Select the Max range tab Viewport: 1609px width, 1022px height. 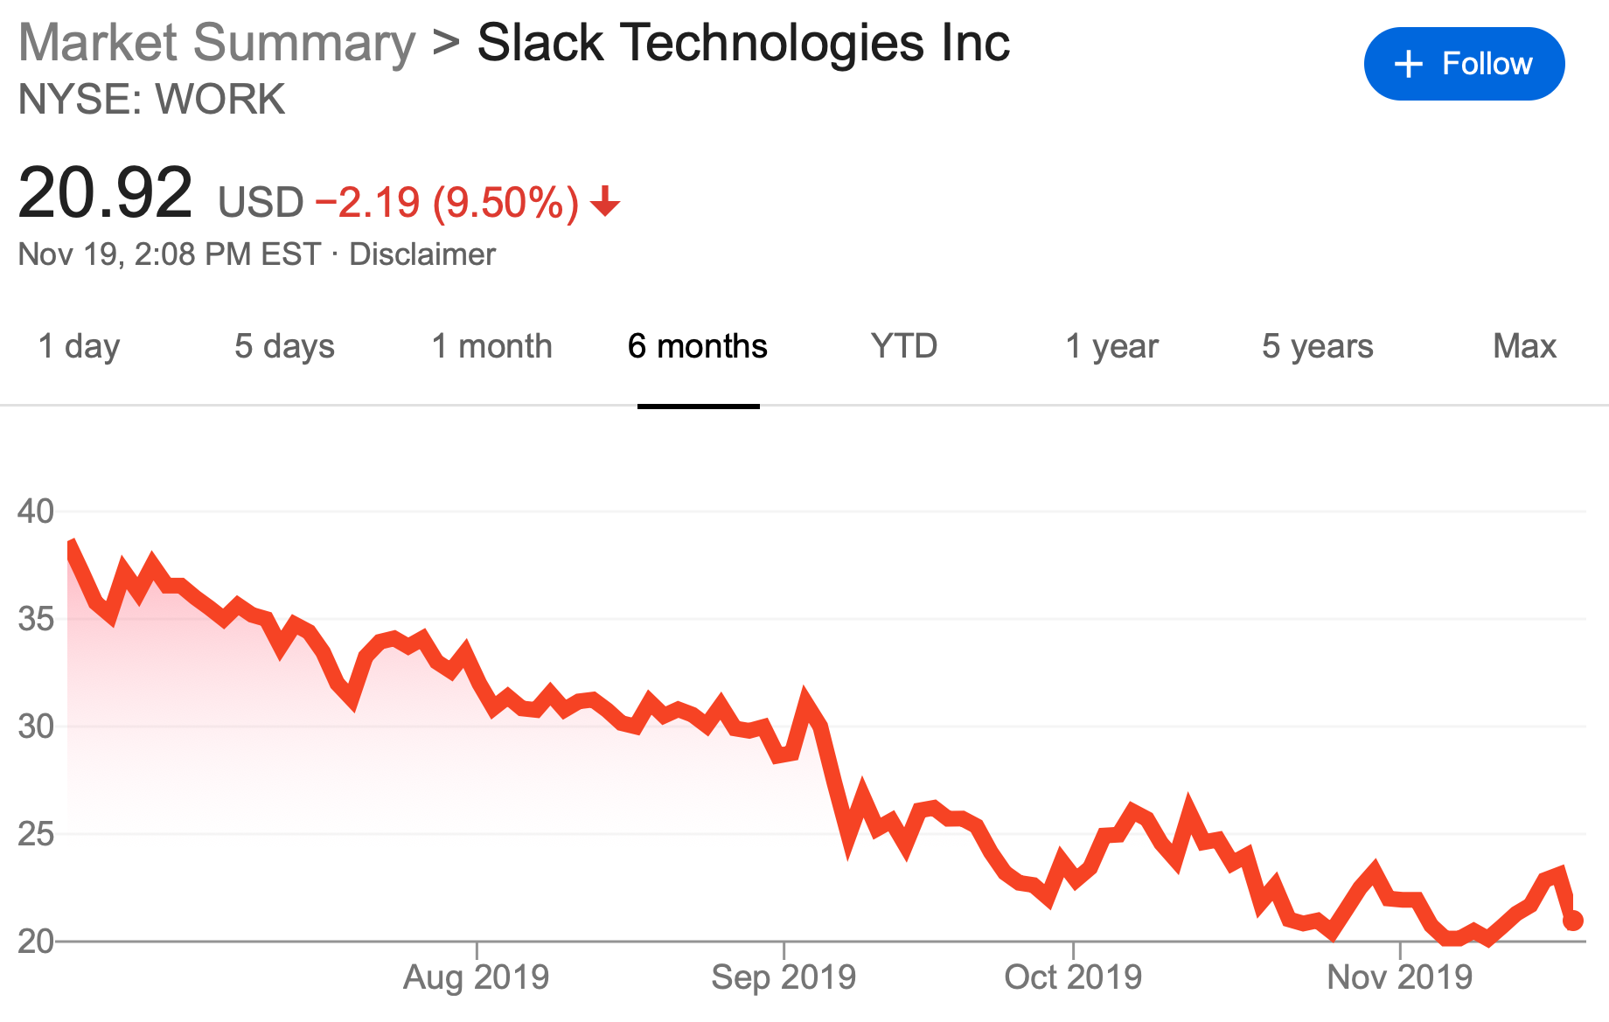pos(1524,346)
